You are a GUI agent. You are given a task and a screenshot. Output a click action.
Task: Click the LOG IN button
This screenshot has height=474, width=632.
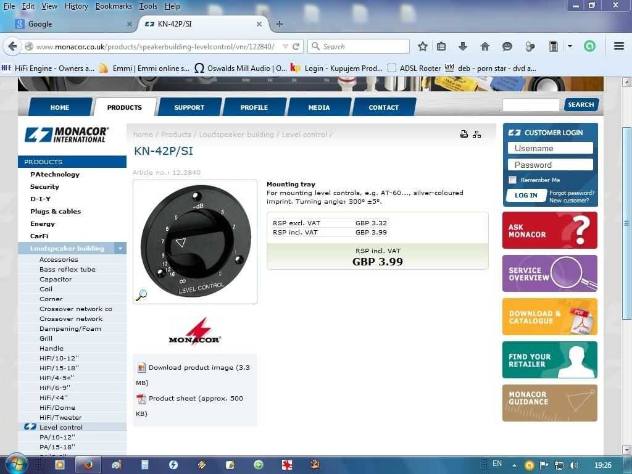point(526,195)
